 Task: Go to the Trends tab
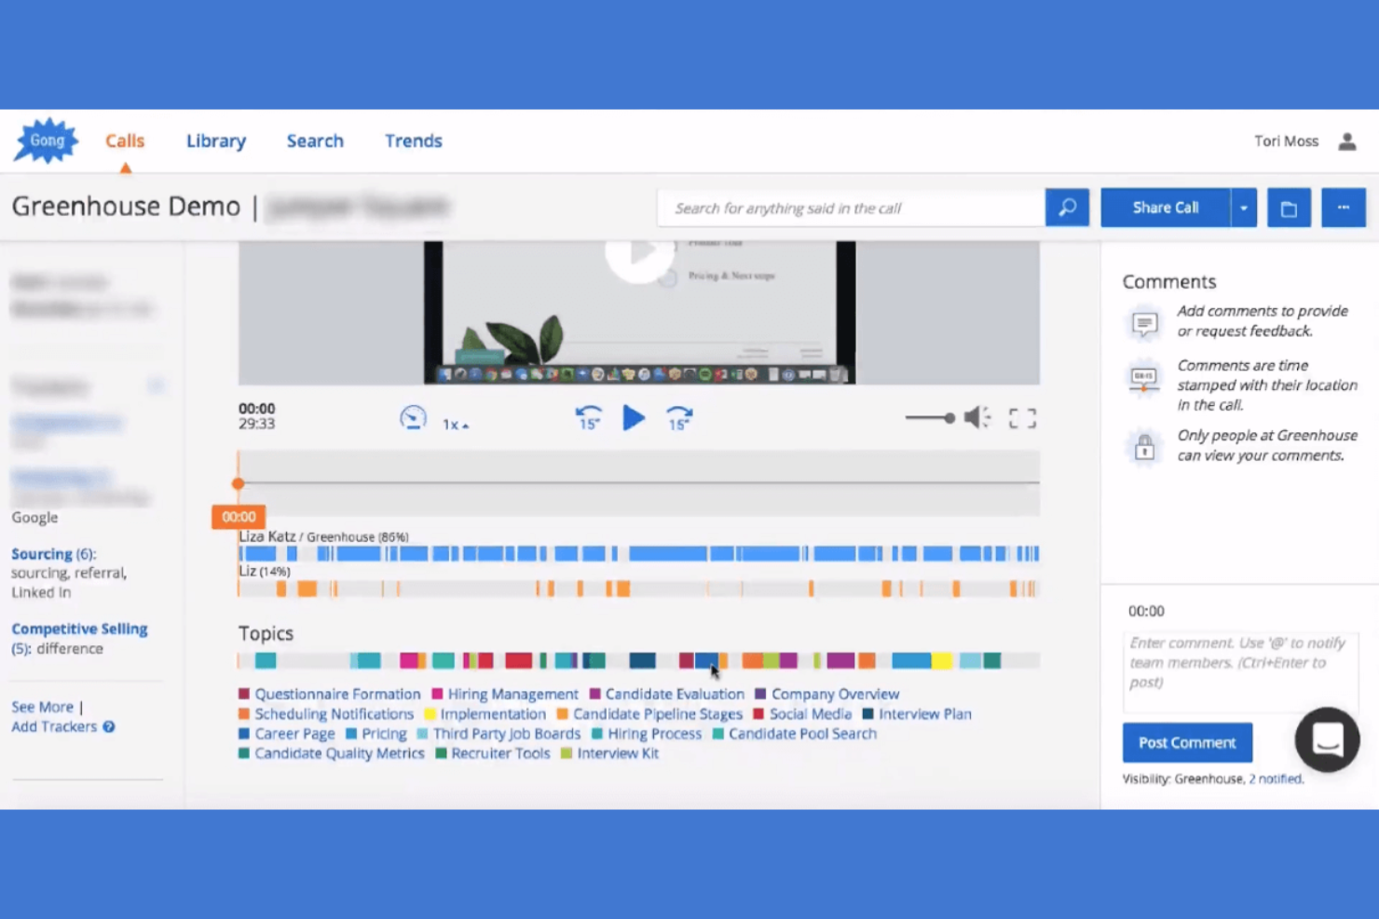[x=414, y=141]
